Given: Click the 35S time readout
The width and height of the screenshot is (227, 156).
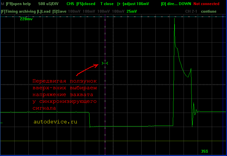Looking at the screenshot, I should pos(204,151).
